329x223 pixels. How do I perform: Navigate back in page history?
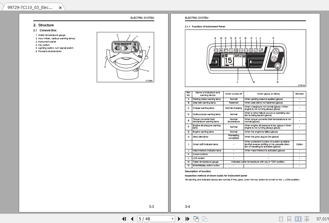coord(196,219)
